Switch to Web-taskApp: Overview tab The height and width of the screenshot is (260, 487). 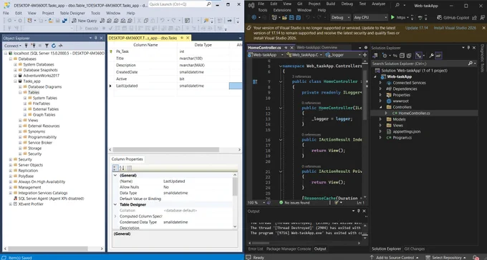tap(317, 47)
